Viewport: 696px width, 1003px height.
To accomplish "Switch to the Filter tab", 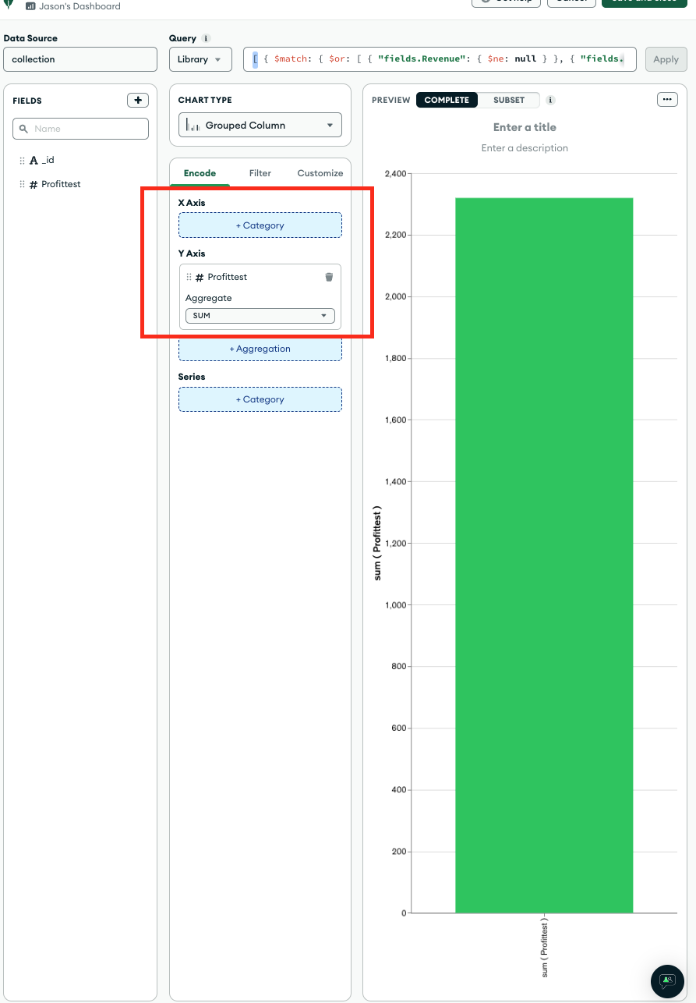I will [x=260, y=173].
